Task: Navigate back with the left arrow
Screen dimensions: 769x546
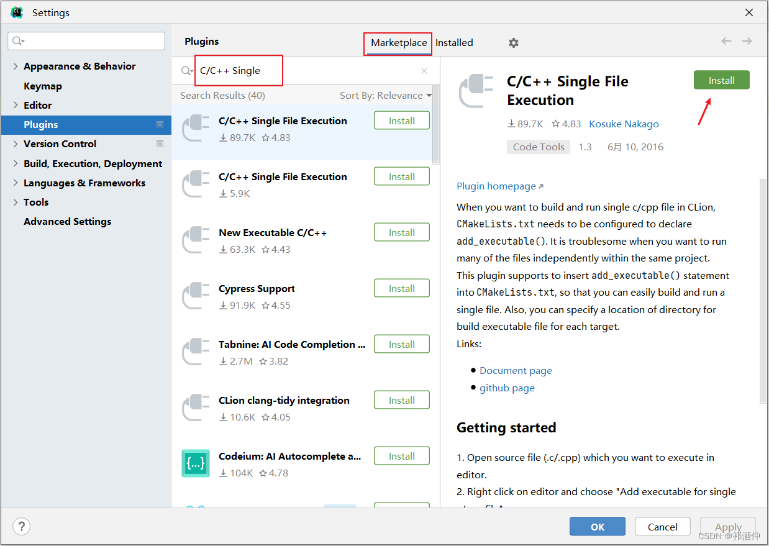Action: click(726, 41)
